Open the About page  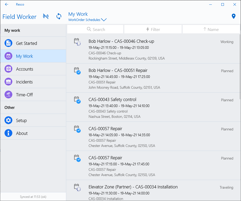pyautogui.click(x=33, y=133)
